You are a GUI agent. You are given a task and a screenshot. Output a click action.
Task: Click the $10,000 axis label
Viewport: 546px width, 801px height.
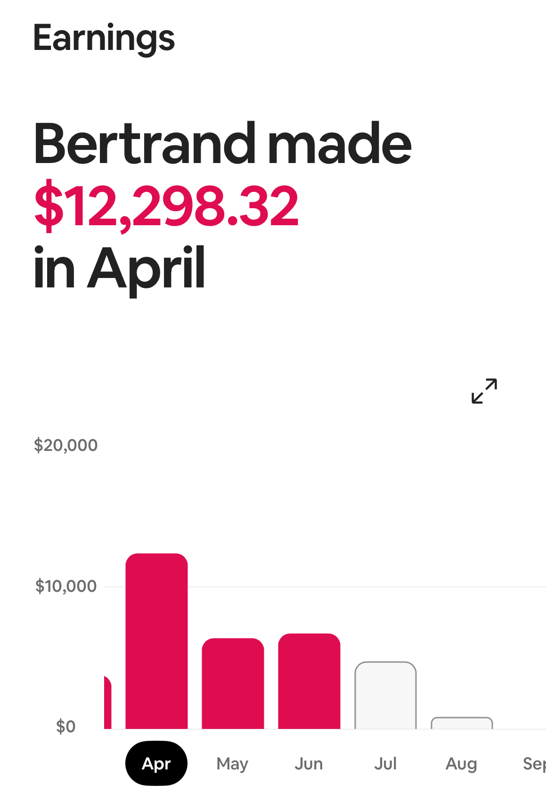[65, 586]
